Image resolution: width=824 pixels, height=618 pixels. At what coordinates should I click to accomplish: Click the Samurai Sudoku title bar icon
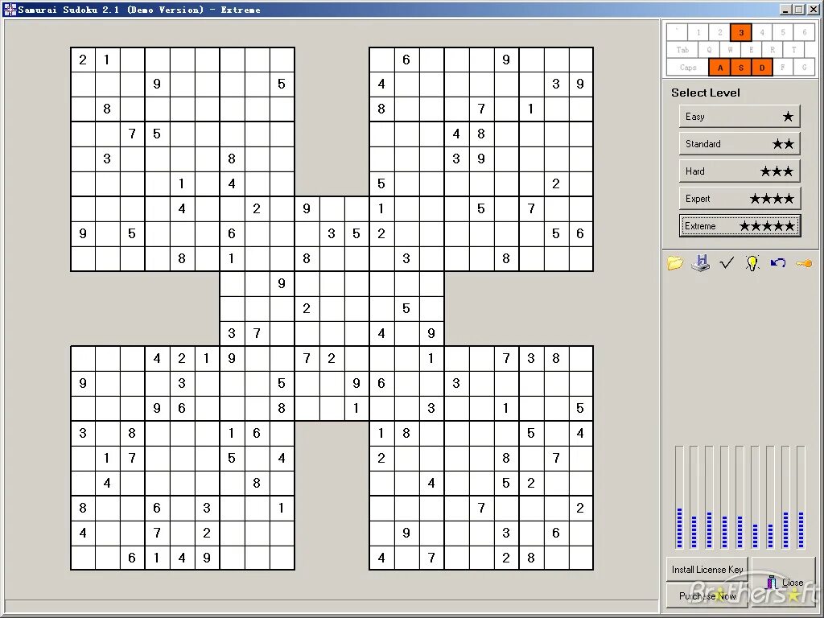pos(10,10)
